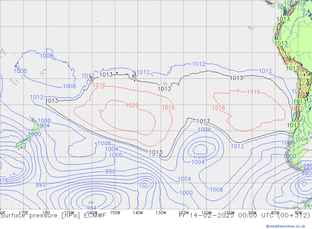Click the 964 low pressure label
312x229 pixels.
point(91,208)
